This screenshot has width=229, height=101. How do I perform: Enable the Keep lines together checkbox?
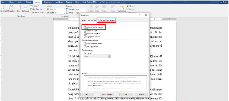coord(85,34)
